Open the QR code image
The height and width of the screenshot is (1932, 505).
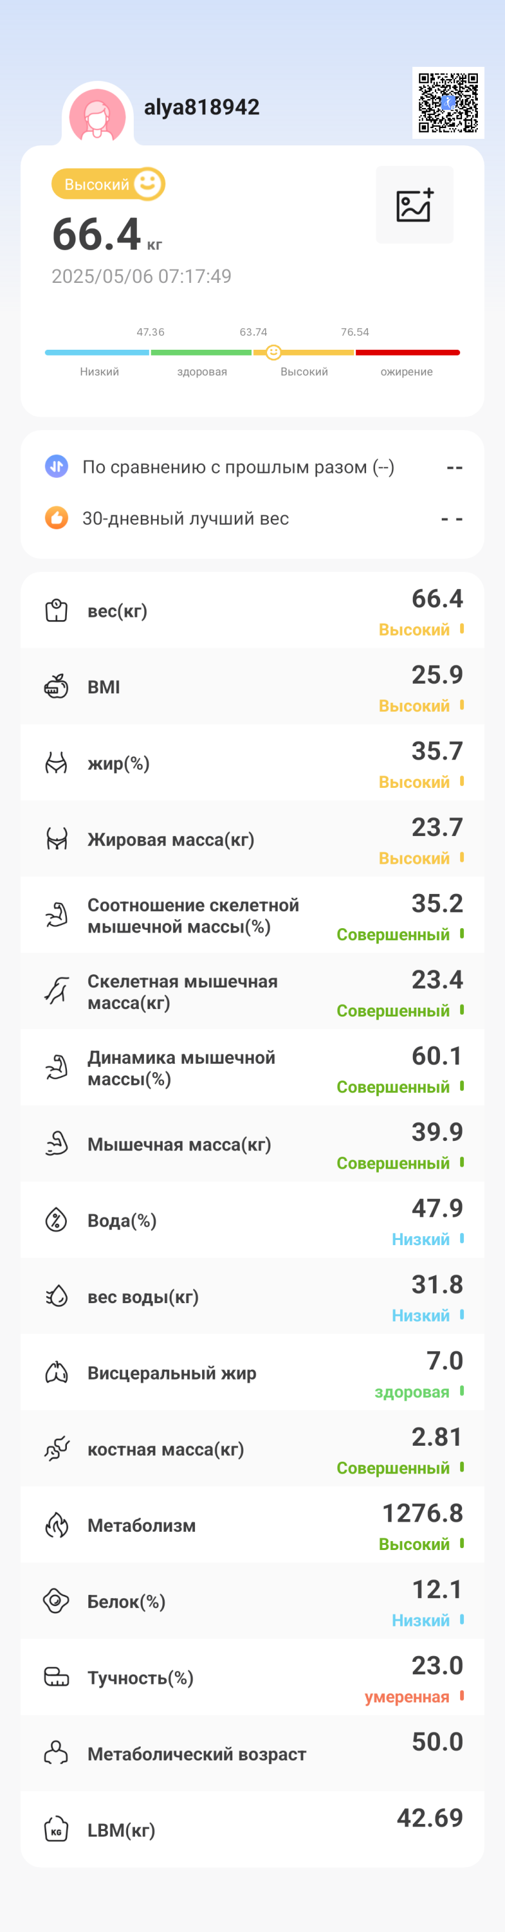coord(448,103)
